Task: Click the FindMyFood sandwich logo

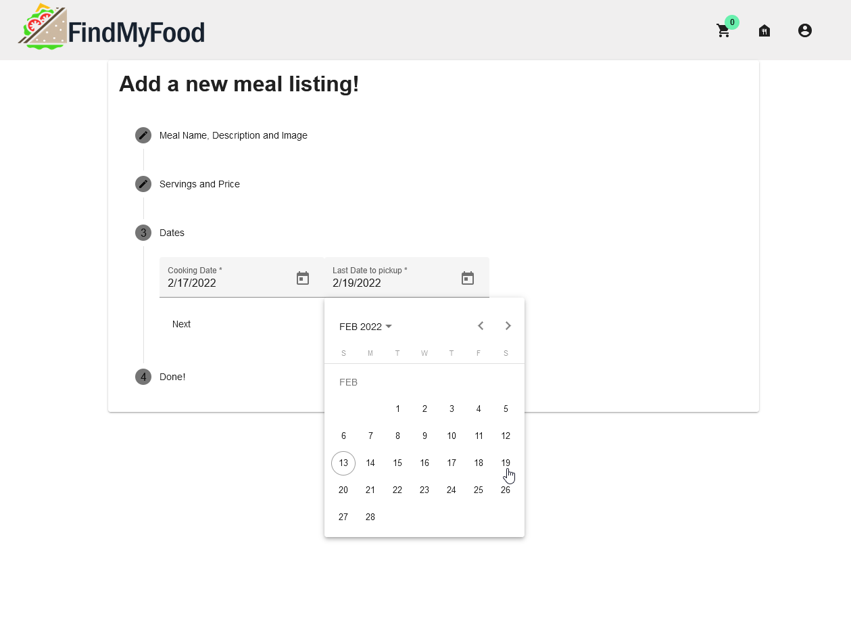Action: pos(112,28)
